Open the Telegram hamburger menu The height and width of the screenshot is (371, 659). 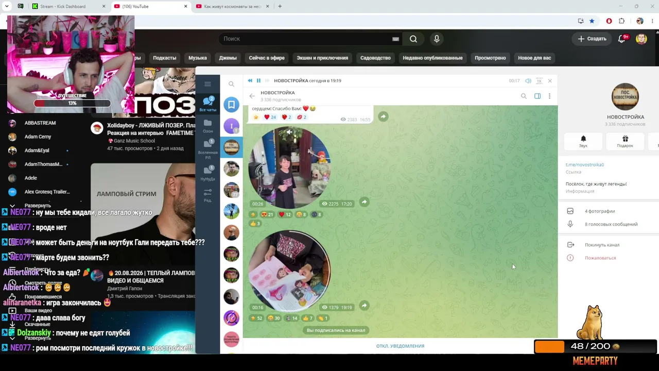(x=207, y=84)
